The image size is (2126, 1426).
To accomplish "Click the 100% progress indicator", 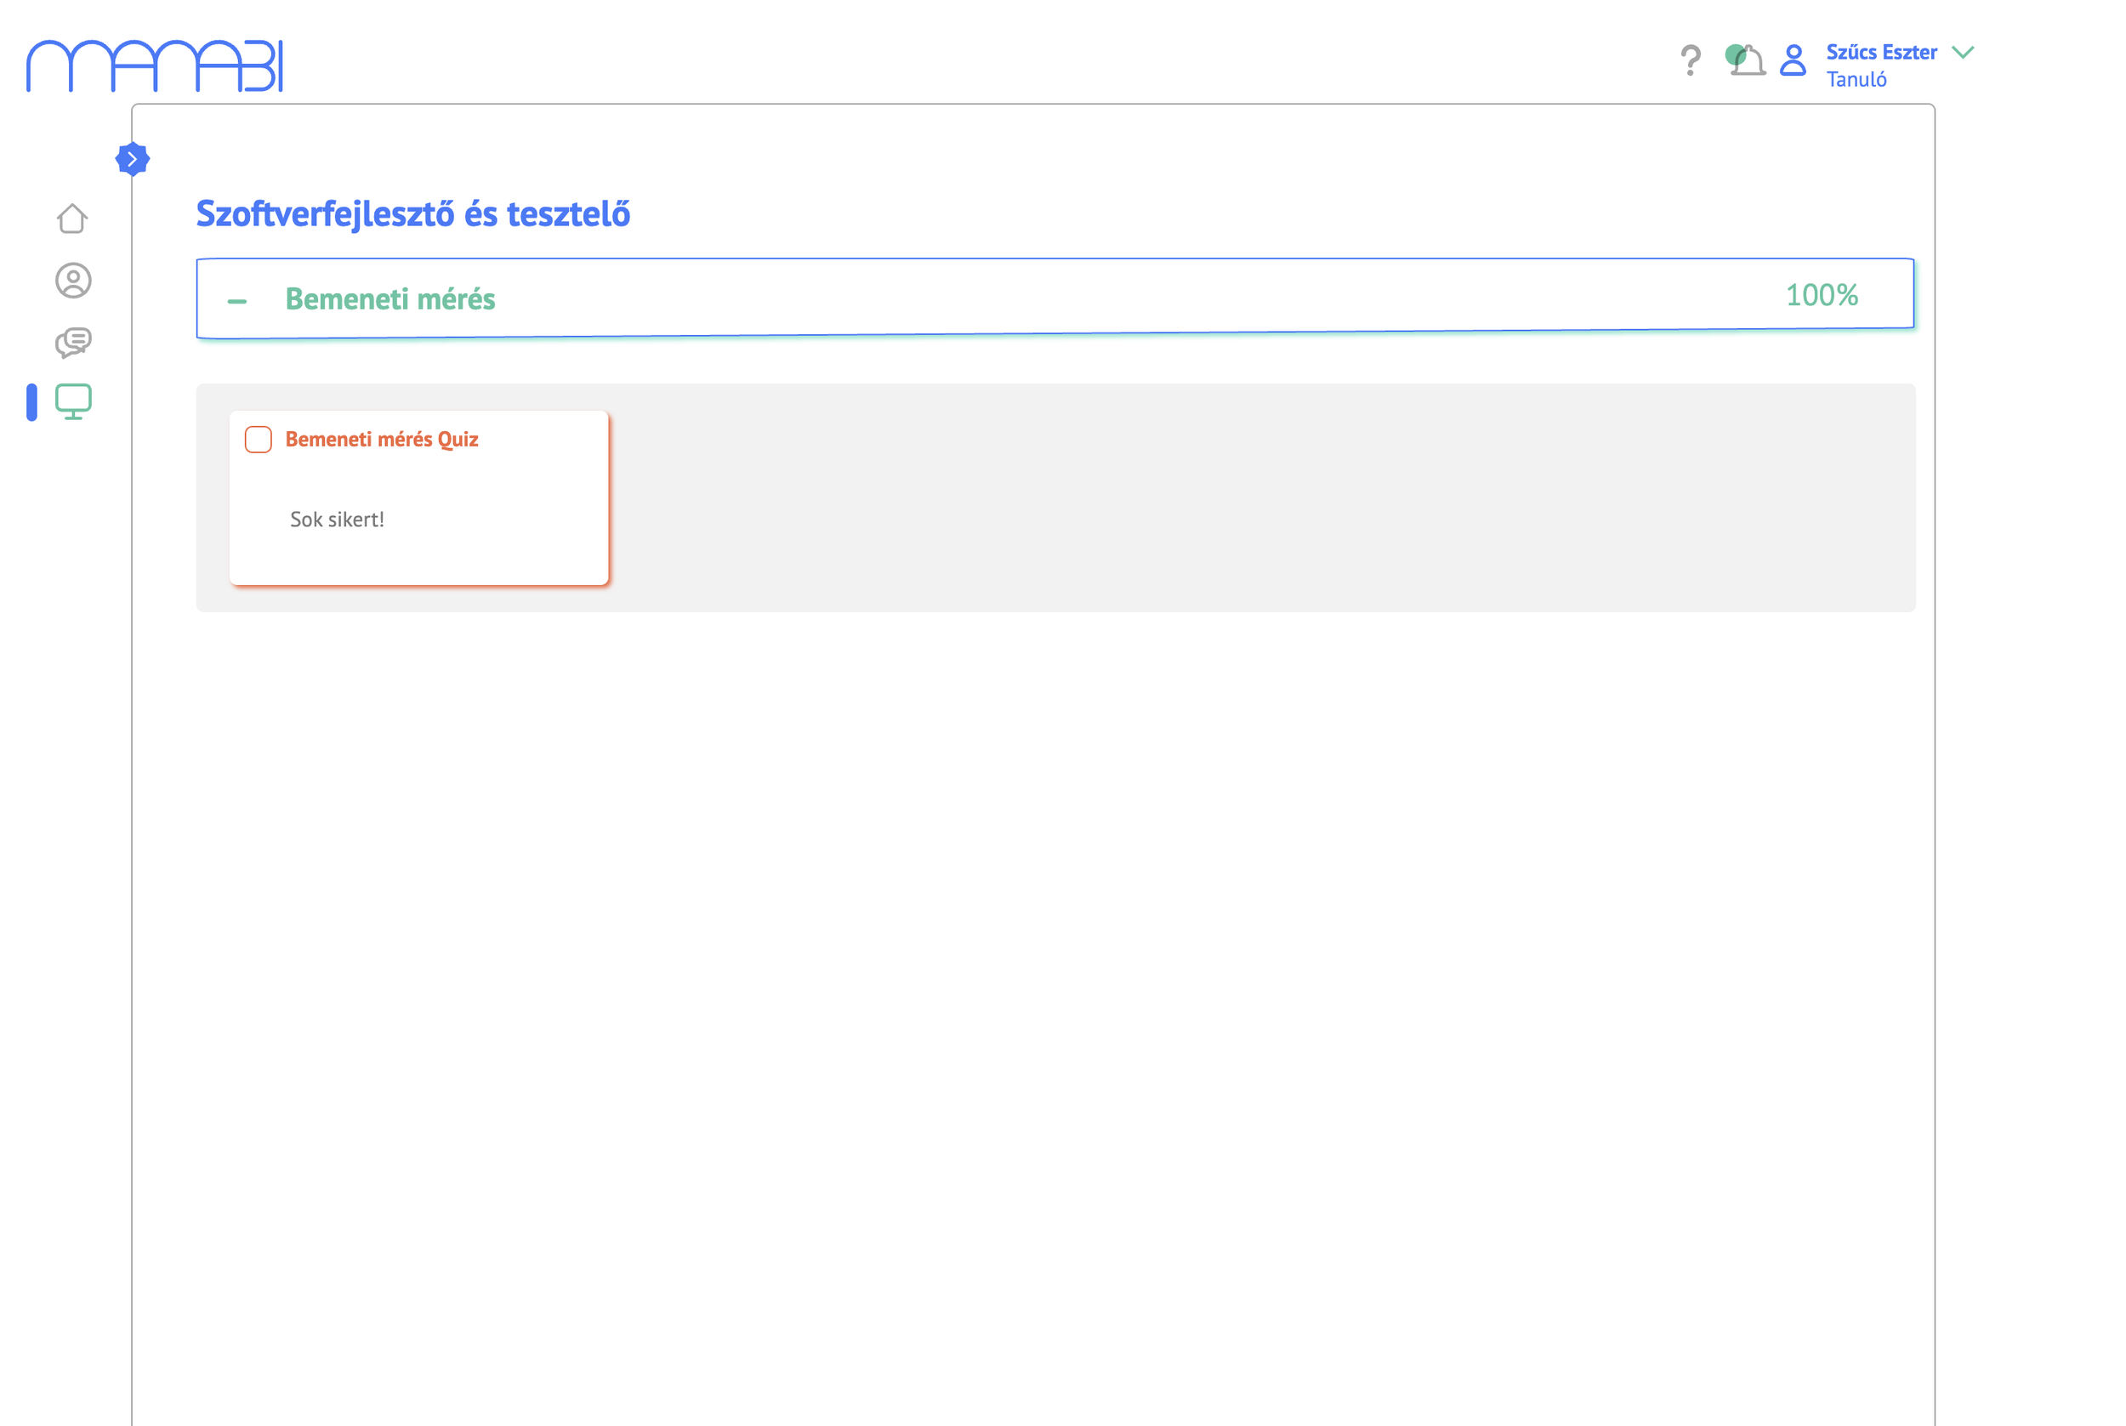I will (1821, 296).
